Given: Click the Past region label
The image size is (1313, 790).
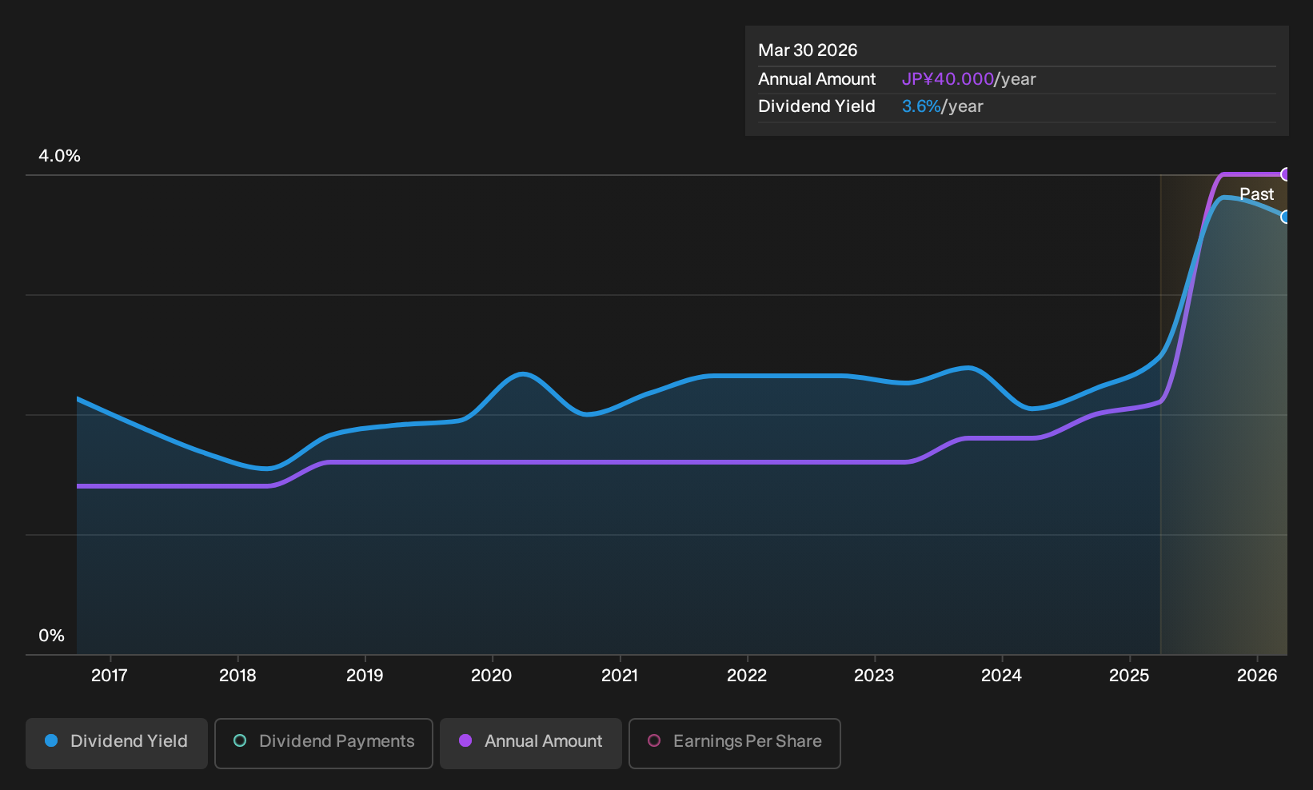Looking at the screenshot, I should click(1257, 194).
